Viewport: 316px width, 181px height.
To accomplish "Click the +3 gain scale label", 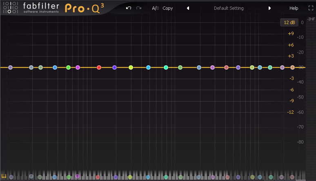I will coord(291,56).
